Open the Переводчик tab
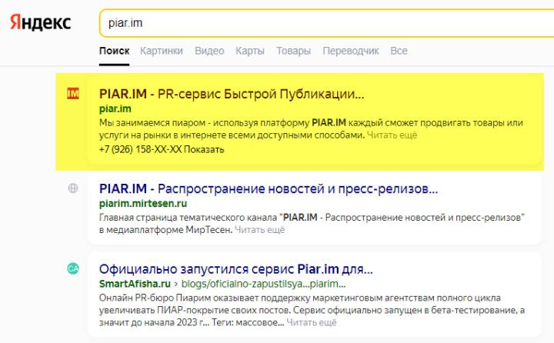This screenshot has width=554, height=343. tap(351, 51)
